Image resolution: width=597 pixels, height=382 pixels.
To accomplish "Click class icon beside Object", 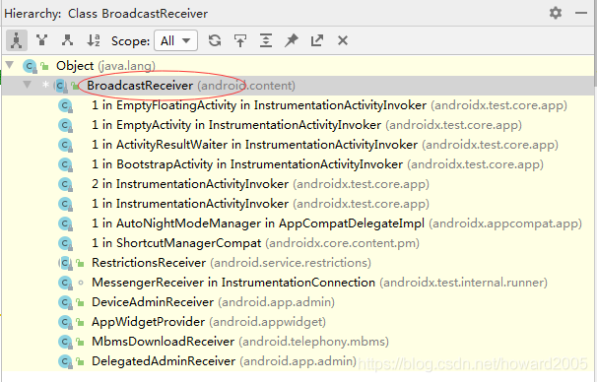I will 30,66.
